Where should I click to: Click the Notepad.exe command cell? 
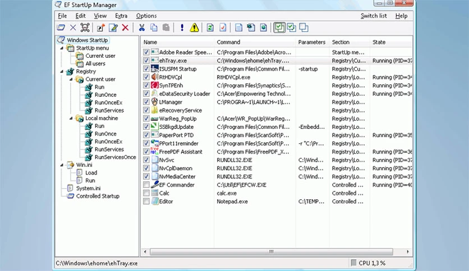pyautogui.click(x=232, y=202)
